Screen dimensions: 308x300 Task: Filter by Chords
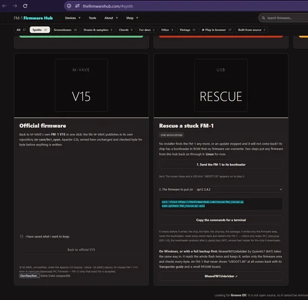[125, 30]
